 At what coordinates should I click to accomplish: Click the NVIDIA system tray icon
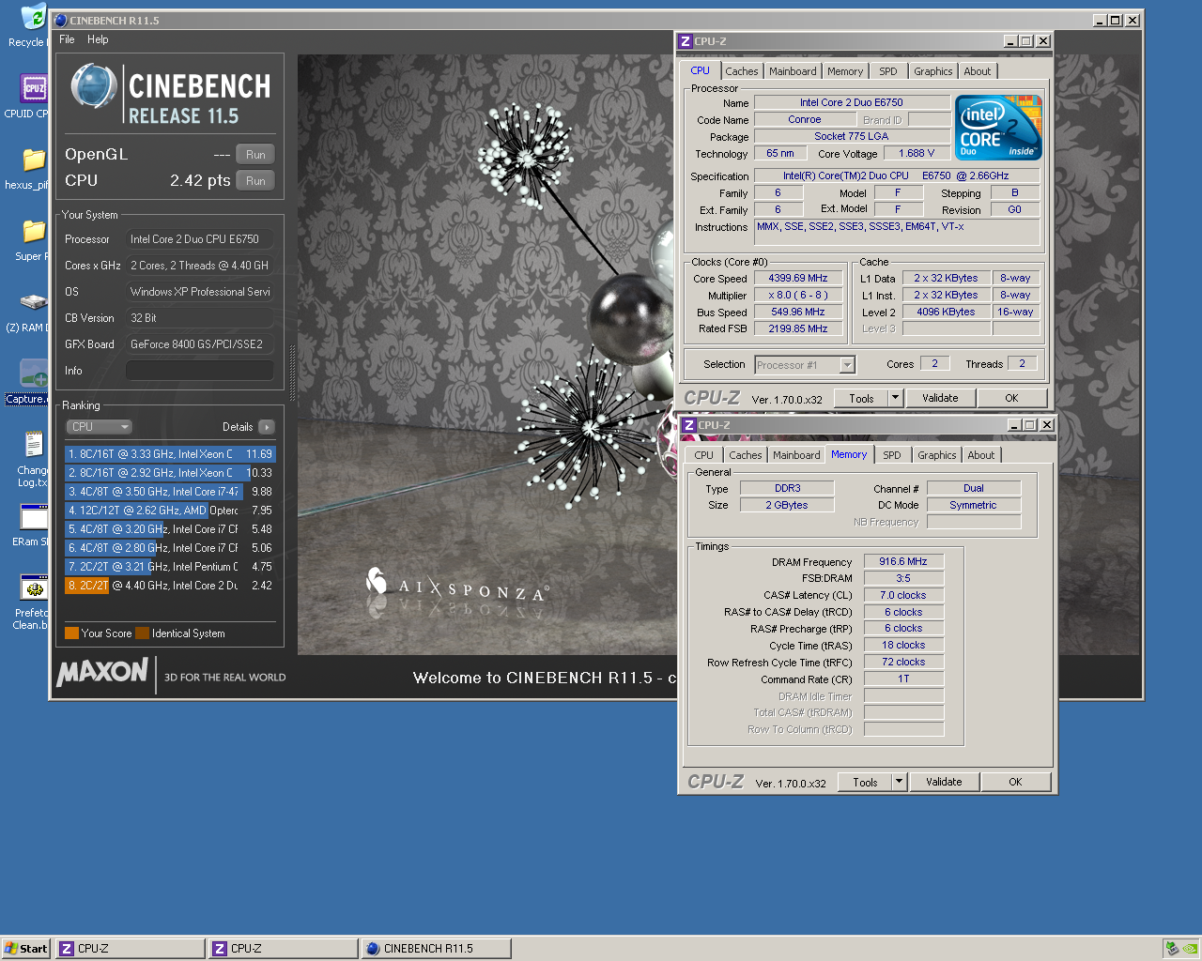click(x=1190, y=949)
